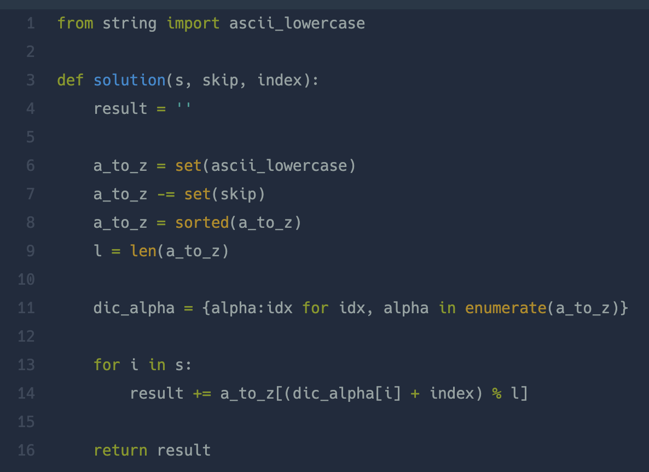Click the 'return' keyword on line 16
This screenshot has width=649, height=472.
pyautogui.click(x=120, y=451)
